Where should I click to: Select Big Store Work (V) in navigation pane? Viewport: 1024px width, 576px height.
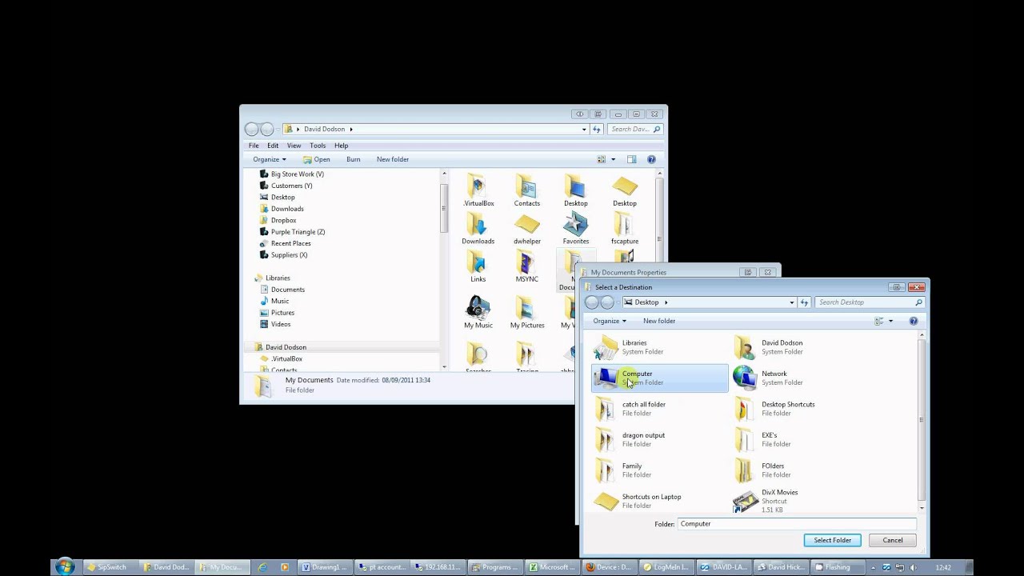click(298, 174)
